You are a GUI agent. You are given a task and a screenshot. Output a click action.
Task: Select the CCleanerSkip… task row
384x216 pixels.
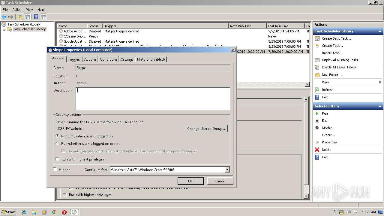point(183,36)
